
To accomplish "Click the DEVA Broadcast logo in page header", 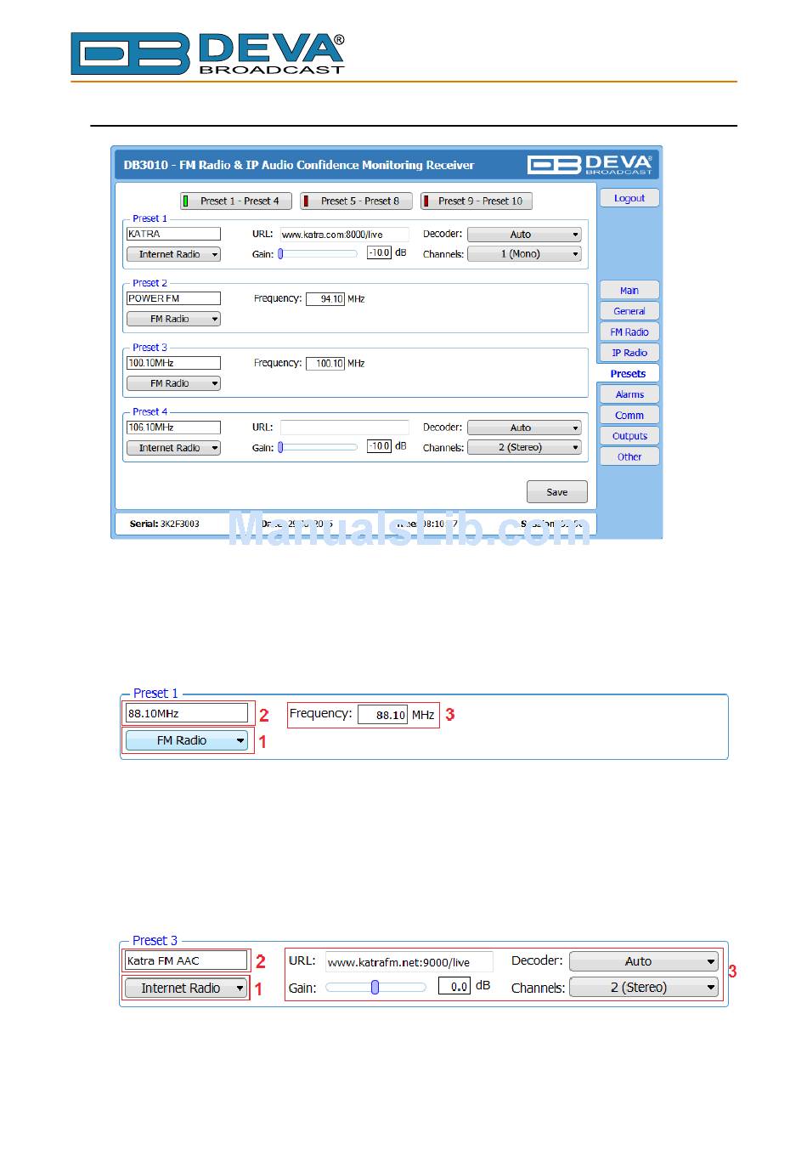I will (208, 54).
